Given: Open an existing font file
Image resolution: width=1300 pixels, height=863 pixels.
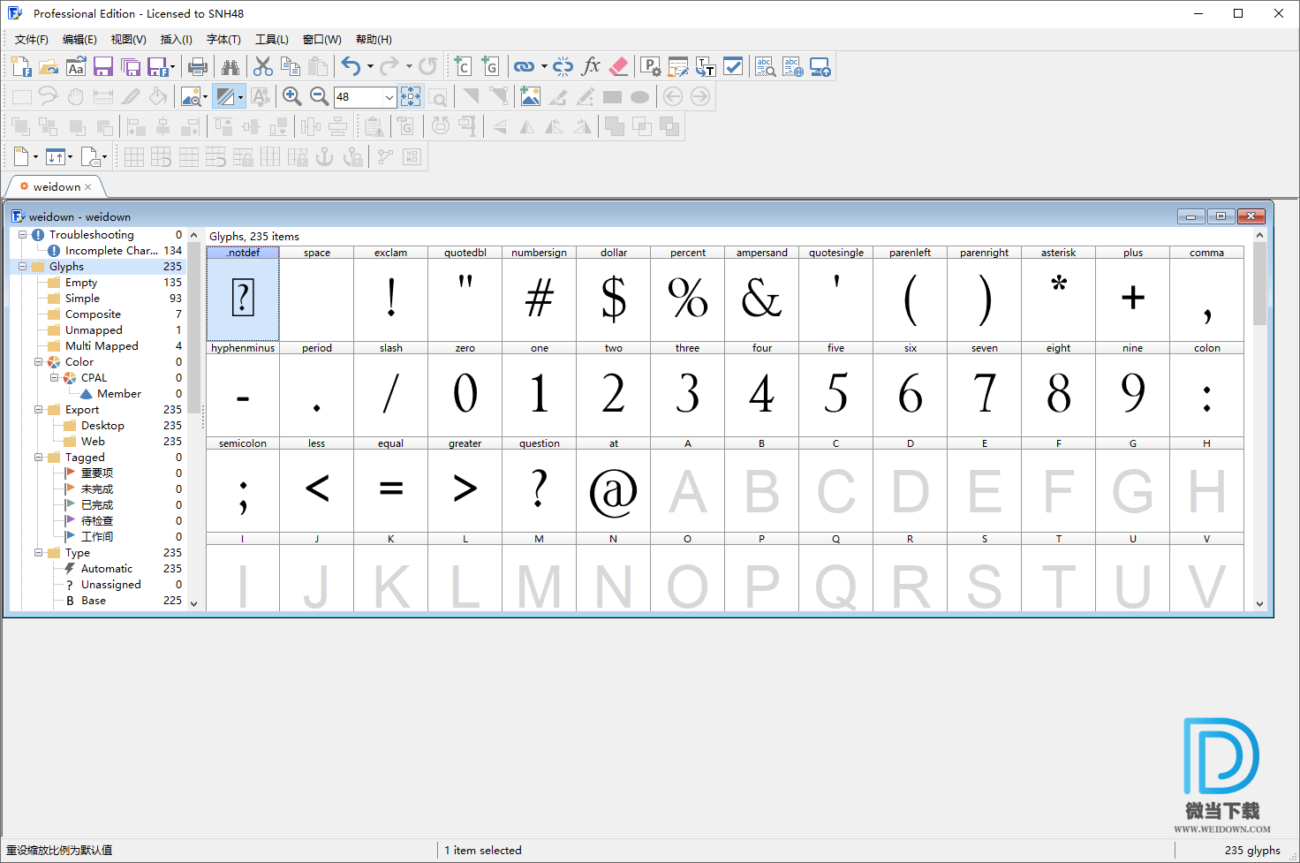Looking at the screenshot, I should click(x=49, y=66).
